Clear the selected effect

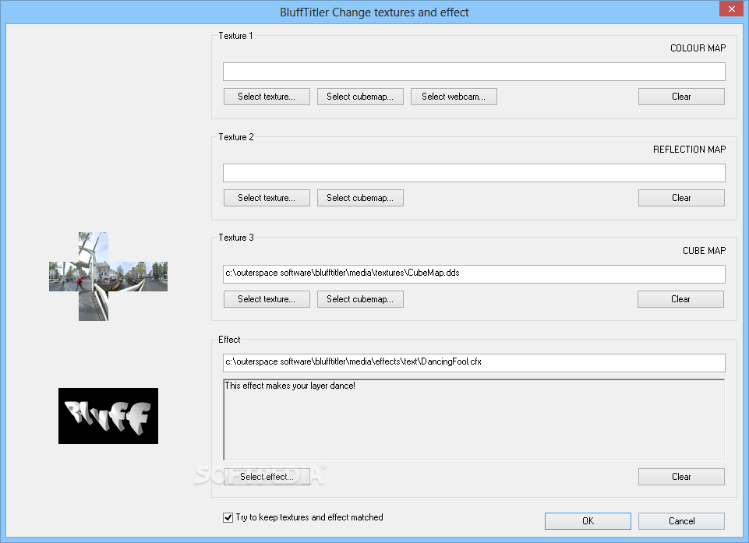pyautogui.click(x=681, y=477)
